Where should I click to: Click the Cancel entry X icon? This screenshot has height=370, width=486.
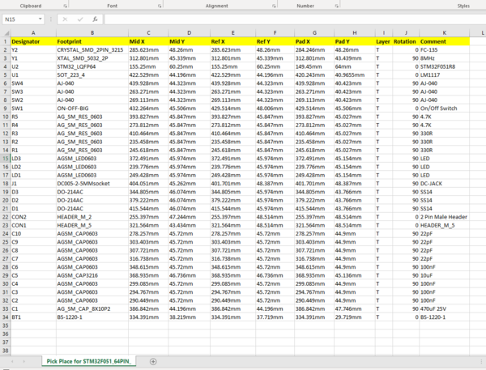point(65,19)
